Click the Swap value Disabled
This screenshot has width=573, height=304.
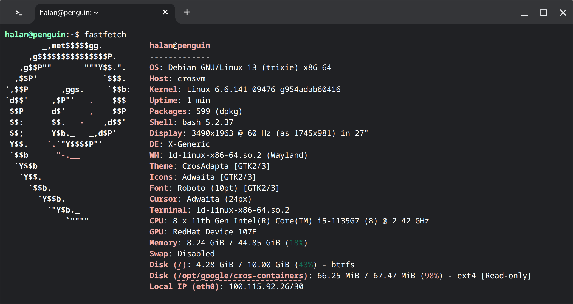tap(196, 254)
